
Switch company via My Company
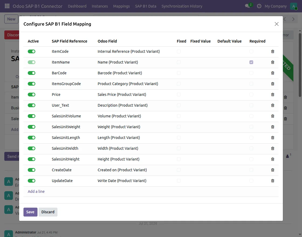(x=276, y=6)
